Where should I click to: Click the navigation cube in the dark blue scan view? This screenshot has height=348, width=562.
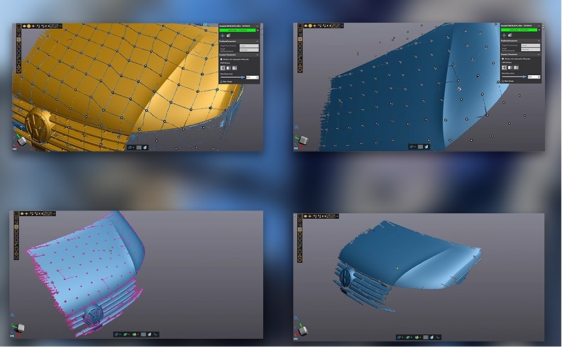pos(303,140)
